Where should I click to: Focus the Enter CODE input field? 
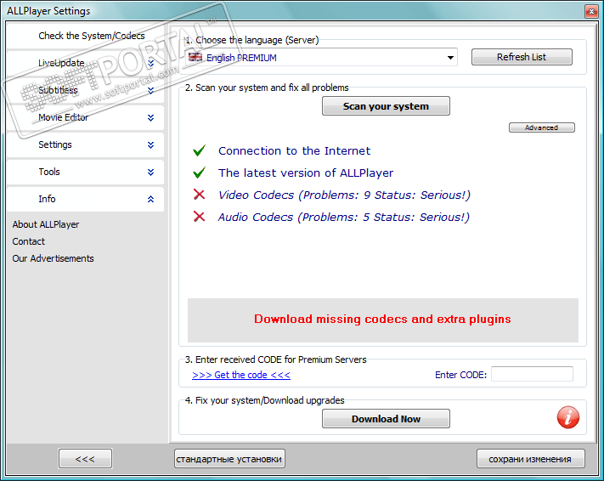(x=532, y=374)
